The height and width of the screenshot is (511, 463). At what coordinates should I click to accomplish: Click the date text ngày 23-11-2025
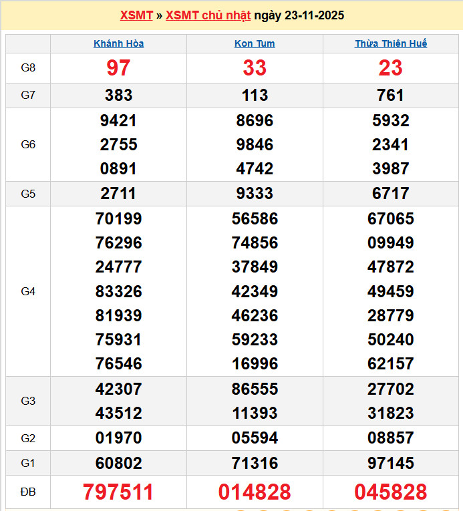click(x=299, y=15)
